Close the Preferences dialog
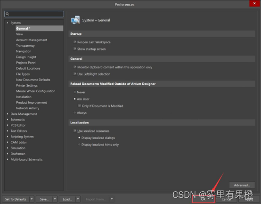This screenshot has width=261, height=204. (x=254, y=3)
